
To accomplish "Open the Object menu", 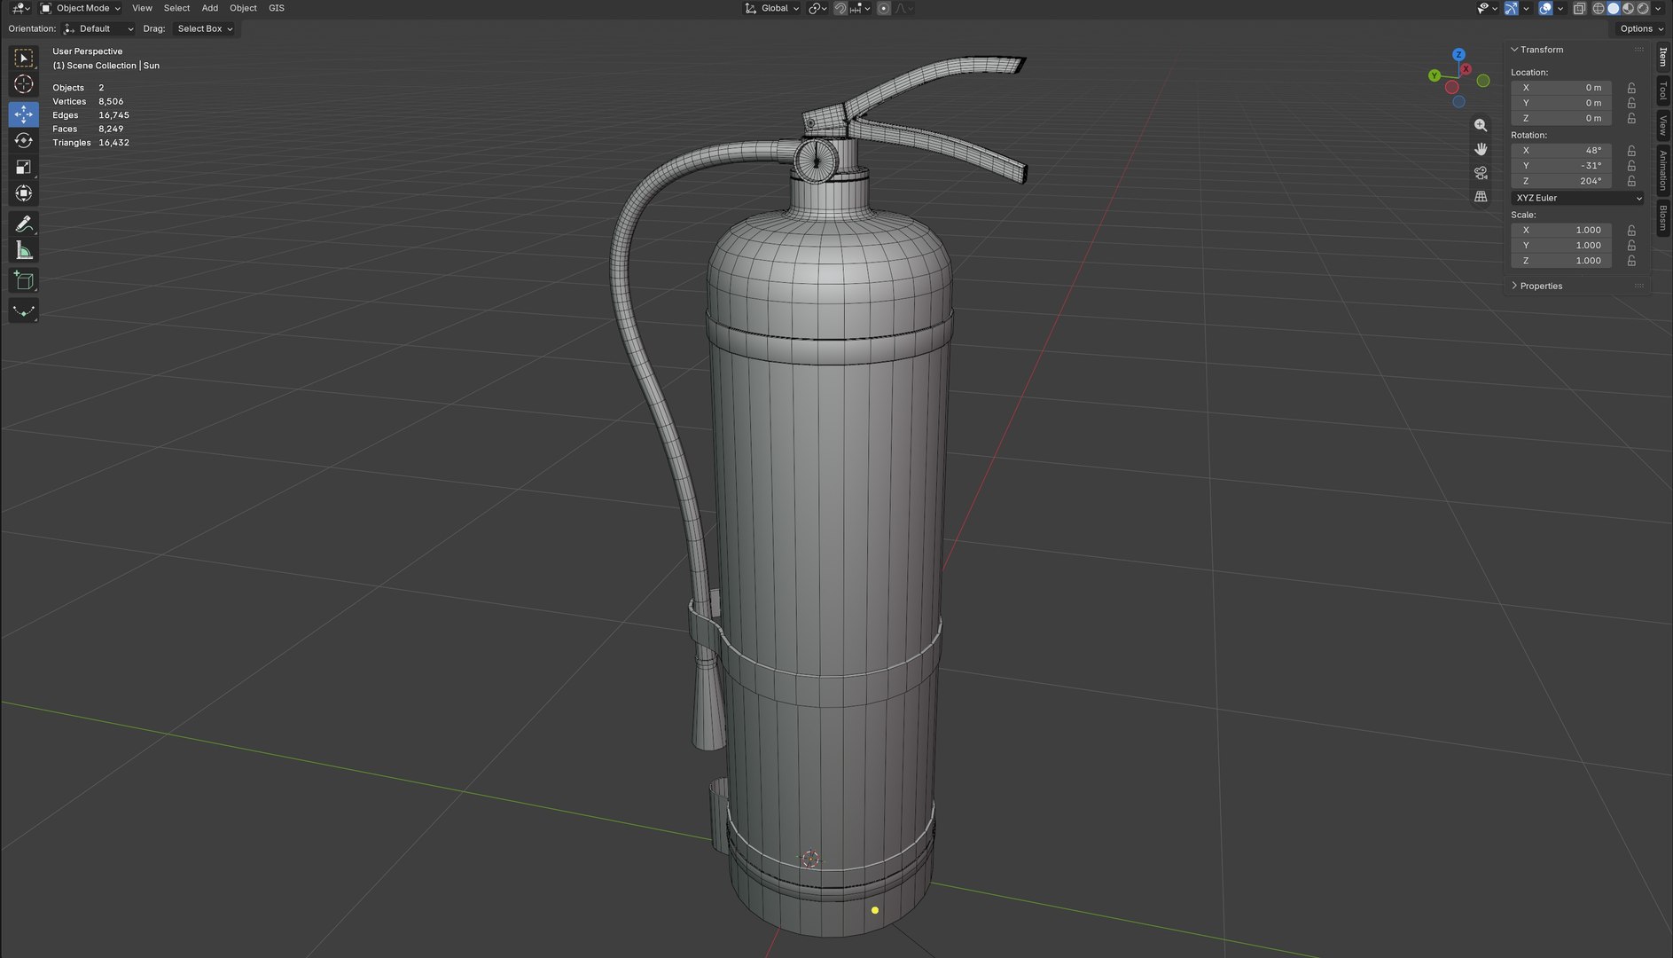I will pyautogui.click(x=243, y=8).
